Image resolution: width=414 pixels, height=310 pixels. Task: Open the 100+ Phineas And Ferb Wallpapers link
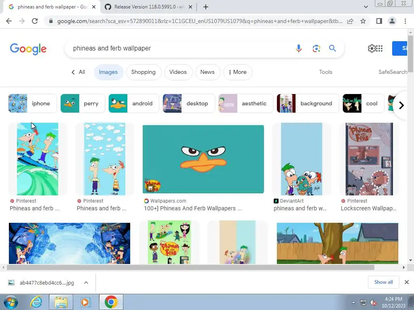(x=193, y=208)
